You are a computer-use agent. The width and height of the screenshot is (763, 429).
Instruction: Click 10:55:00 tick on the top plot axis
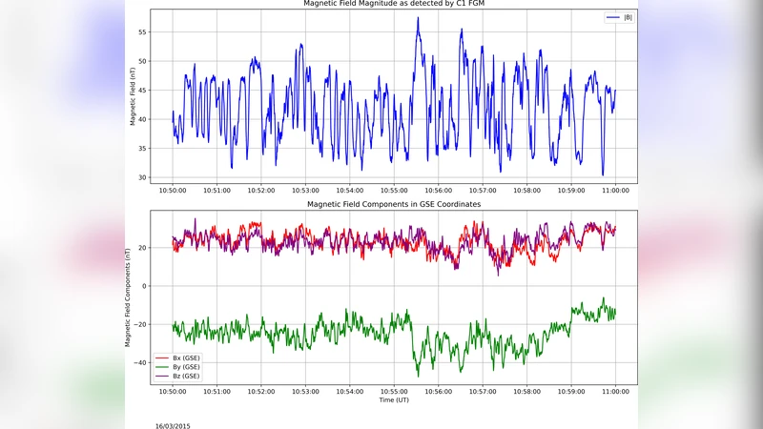pyautogui.click(x=394, y=191)
